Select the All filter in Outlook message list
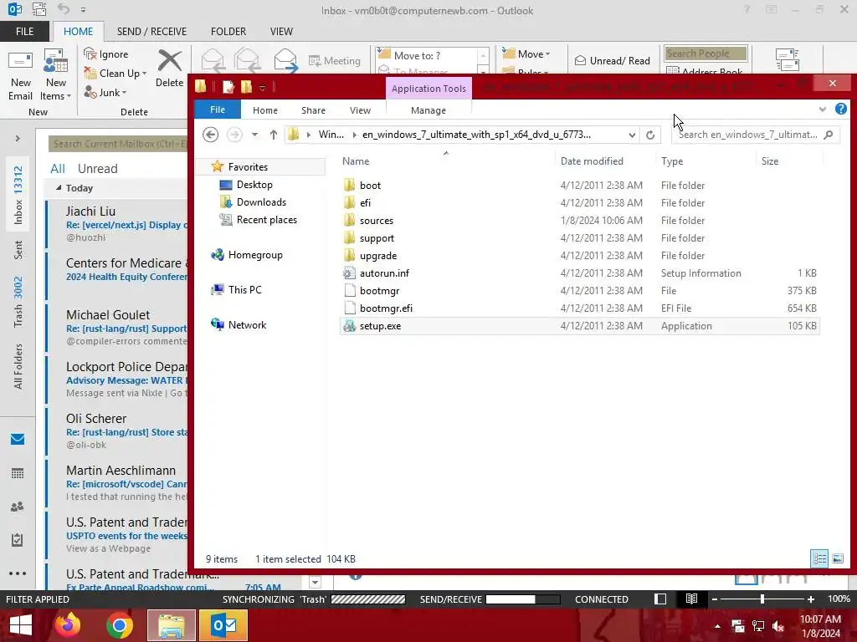Screen dimensions: 857x642 (x=58, y=169)
